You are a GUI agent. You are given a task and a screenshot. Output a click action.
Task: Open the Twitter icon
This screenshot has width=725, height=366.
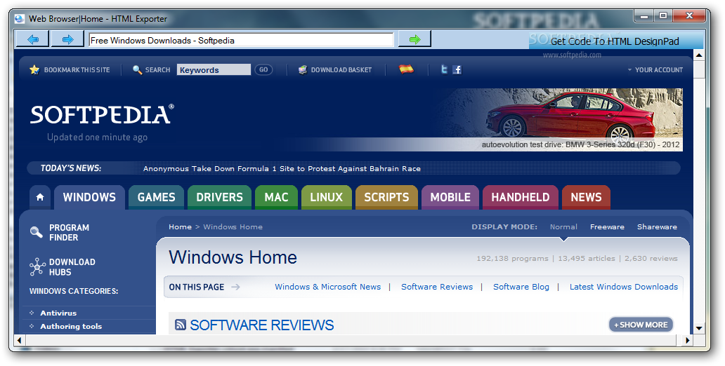click(x=444, y=69)
